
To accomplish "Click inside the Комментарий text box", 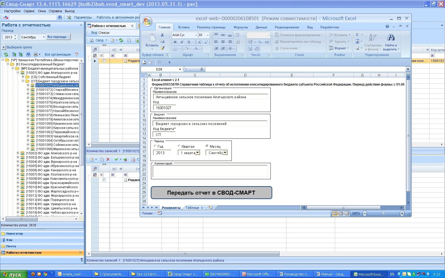I will tap(210, 171).
